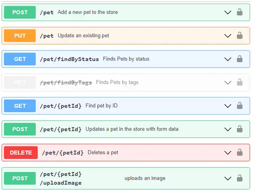Image resolution: width=254 pixels, height=193 pixels.
Task: Expand uploadImage operation chevron
Action: pyautogui.click(x=228, y=178)
